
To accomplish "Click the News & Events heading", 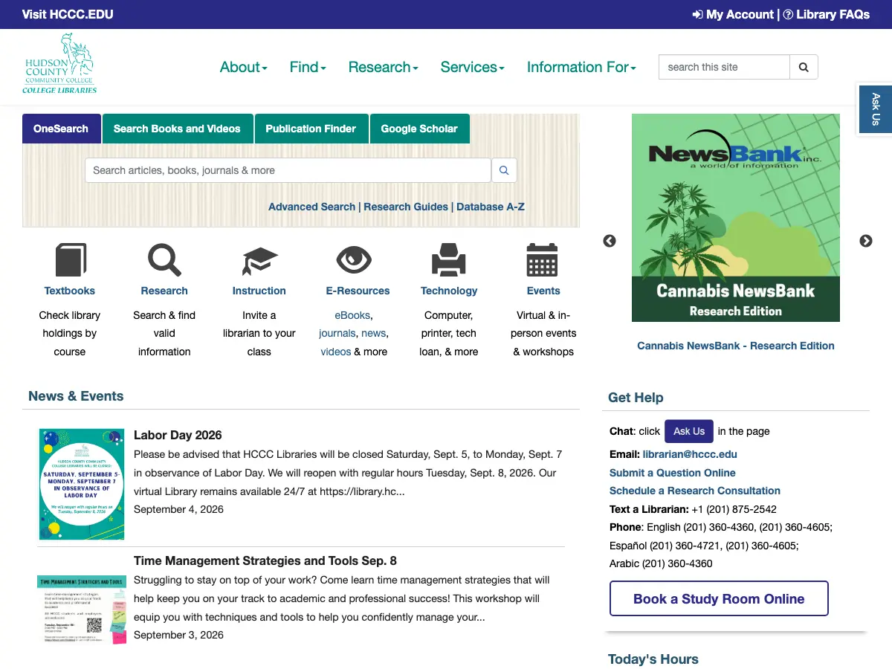I will point(76,396).
